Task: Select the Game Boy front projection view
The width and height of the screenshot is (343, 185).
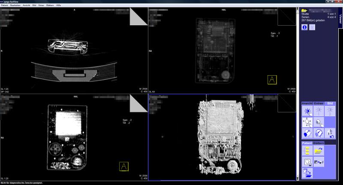Action: 74,137
